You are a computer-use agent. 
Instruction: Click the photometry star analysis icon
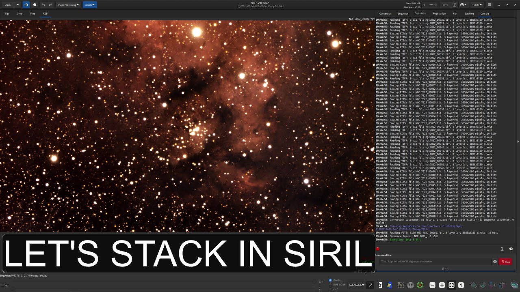coord(401,285)
